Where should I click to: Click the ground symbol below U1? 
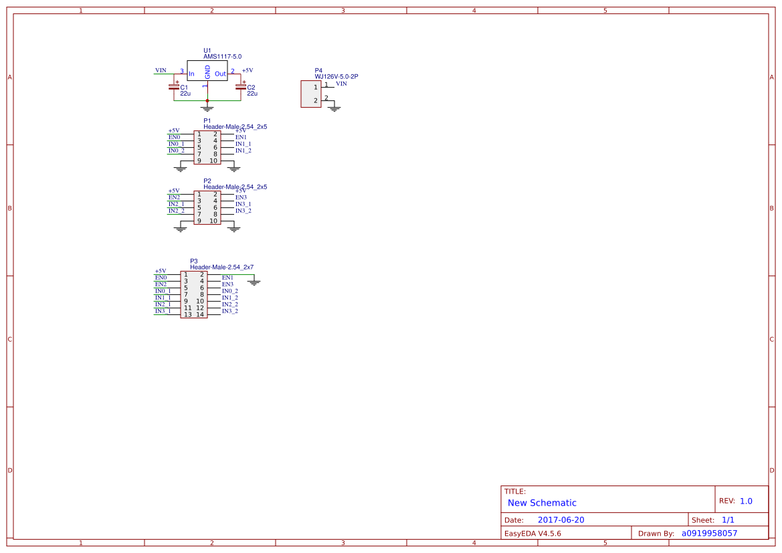(207, 107)
